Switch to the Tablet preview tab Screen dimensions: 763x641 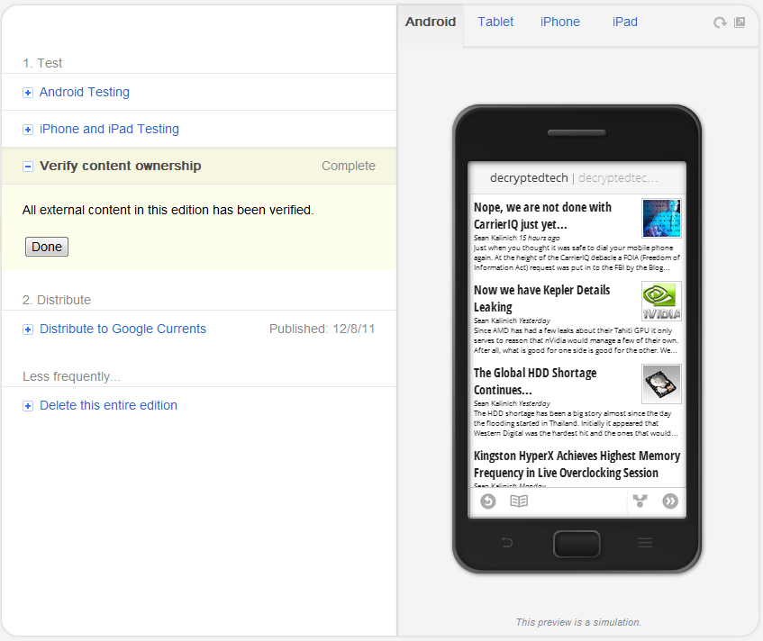click(495, 22)
